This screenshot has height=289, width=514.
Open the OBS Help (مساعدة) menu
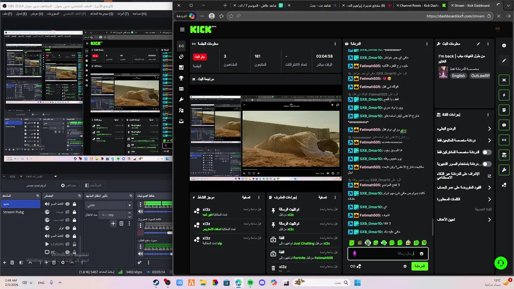[139, 14]
